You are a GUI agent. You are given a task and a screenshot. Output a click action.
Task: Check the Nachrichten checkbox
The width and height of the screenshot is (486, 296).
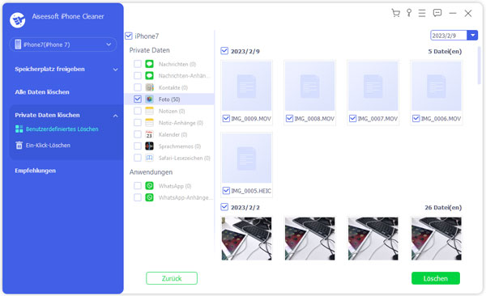click(138, 64)
